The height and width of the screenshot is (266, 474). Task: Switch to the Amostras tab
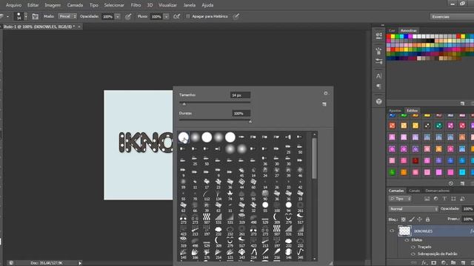pyautogui.click(x=408, y=30)
